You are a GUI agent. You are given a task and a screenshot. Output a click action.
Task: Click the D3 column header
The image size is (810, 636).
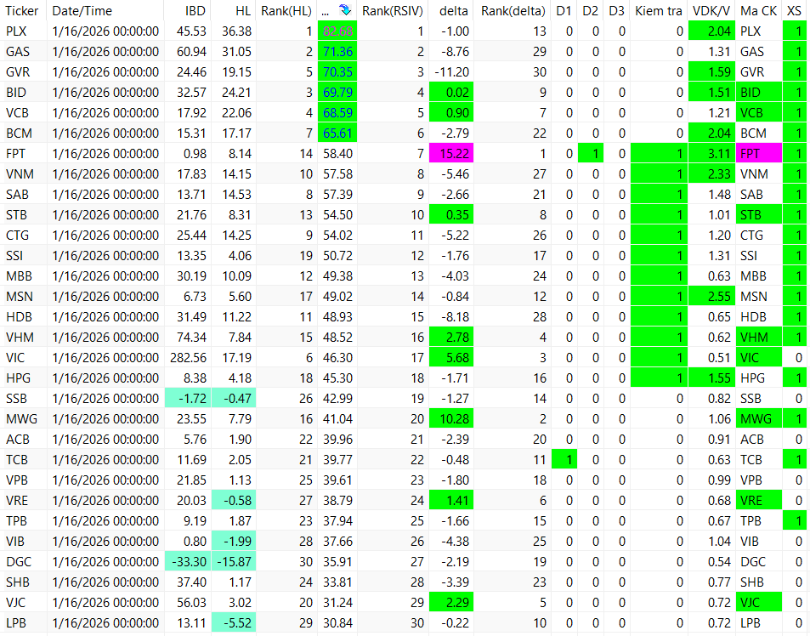(617, 10)
